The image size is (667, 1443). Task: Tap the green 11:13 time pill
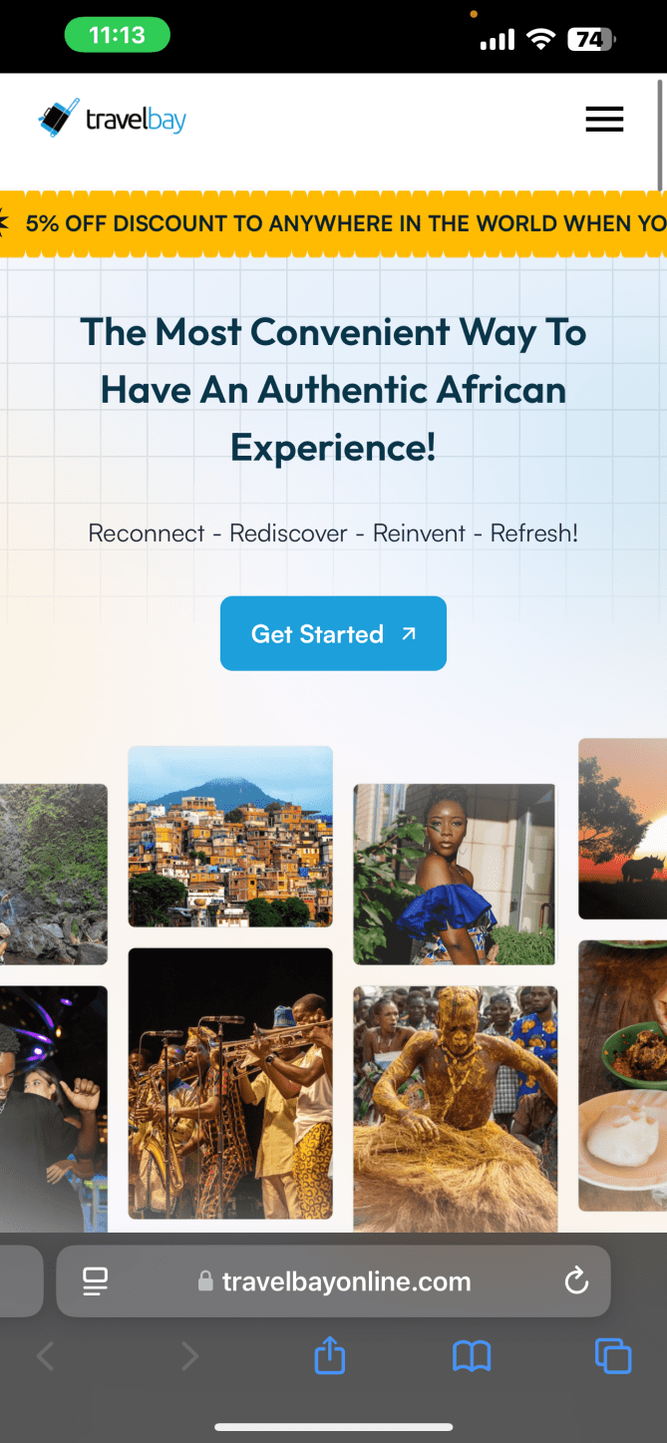tap(118, 36)
